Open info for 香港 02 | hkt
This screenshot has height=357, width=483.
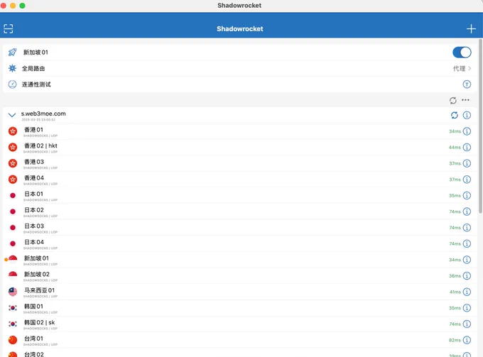pyautogui.click(x=467, y=148)
